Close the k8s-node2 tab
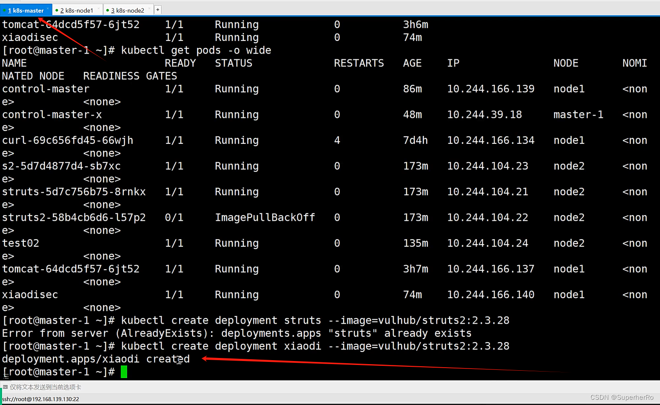Image resolution: width=660 pixels, height=405 pixels. click(149, 9)
